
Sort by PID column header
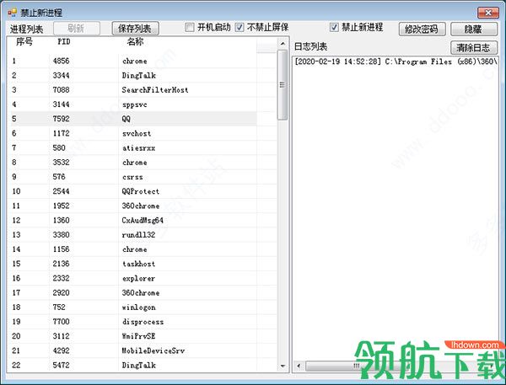click(64, 41)
